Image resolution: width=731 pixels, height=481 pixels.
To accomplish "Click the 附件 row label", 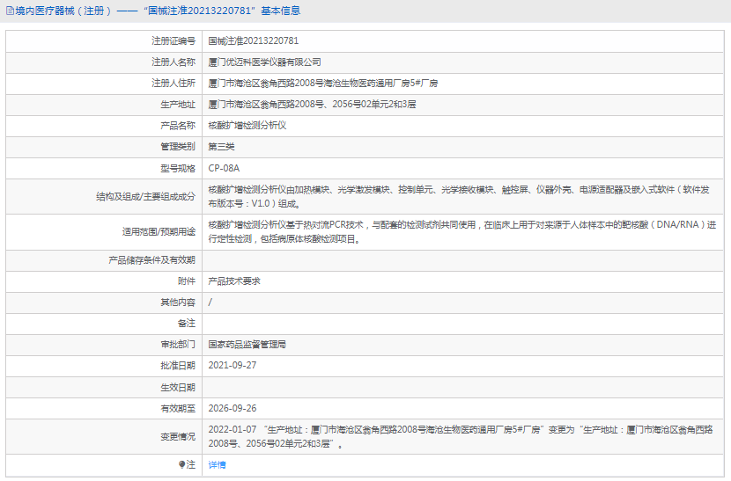I will click(187, 281).
